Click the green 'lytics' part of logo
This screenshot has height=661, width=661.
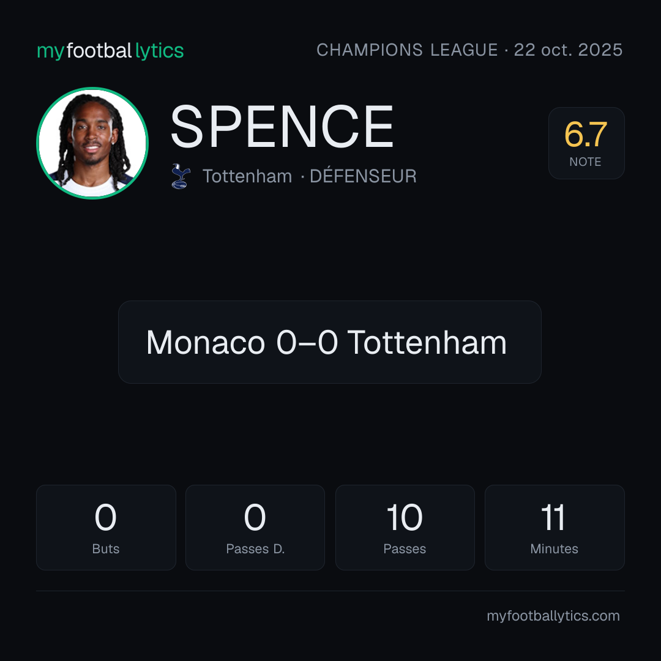pos(159,51)
